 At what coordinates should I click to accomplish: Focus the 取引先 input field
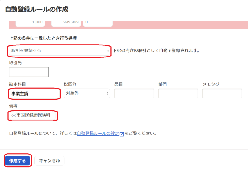[x=29, y=72]
